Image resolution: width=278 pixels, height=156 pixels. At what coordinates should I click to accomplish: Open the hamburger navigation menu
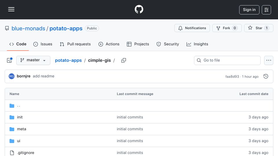click(11, 9)
